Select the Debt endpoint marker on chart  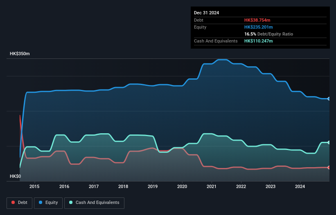pos(329,168)
